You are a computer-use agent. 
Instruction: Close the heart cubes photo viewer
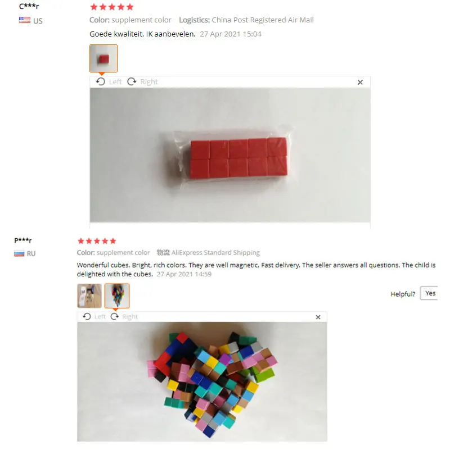click(x=318, y=317)
